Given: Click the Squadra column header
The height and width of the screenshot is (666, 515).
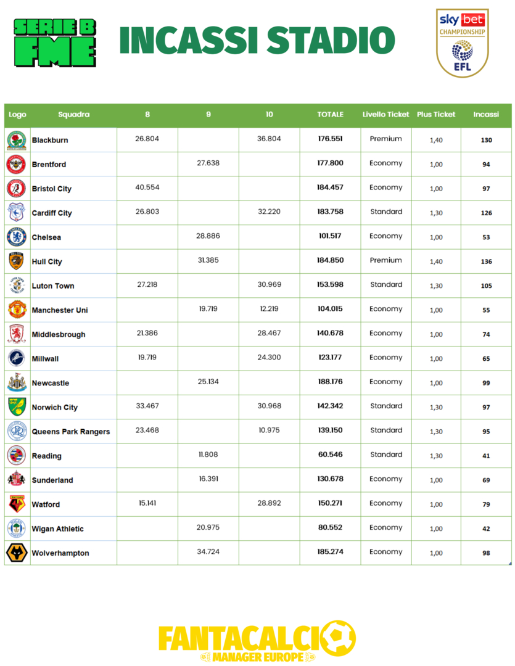Looking at the screenshot, I should pos(73,115).
